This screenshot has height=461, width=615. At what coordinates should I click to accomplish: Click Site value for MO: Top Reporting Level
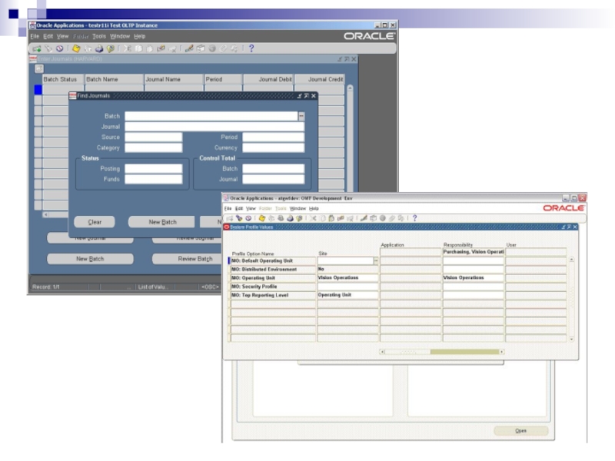(348, 295)
